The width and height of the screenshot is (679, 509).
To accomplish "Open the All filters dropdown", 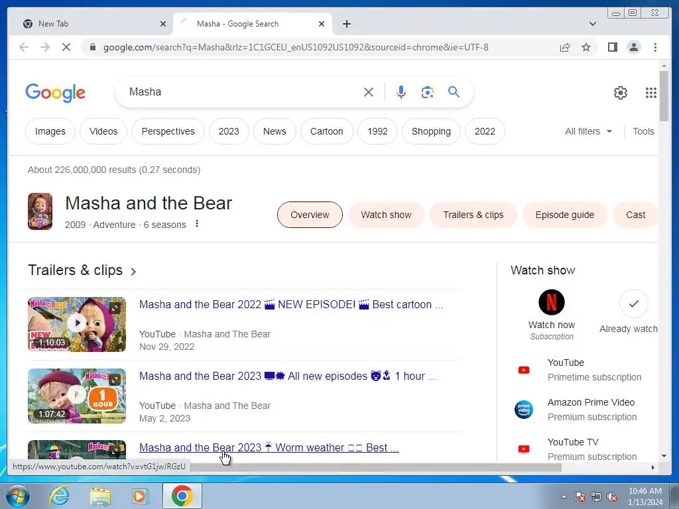I will point(588,131).
